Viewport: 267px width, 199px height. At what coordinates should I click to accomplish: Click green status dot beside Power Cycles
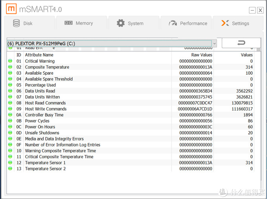(10, 121)
